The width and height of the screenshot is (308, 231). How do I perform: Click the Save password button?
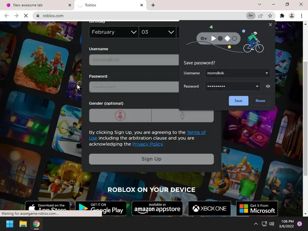[239, 101]
